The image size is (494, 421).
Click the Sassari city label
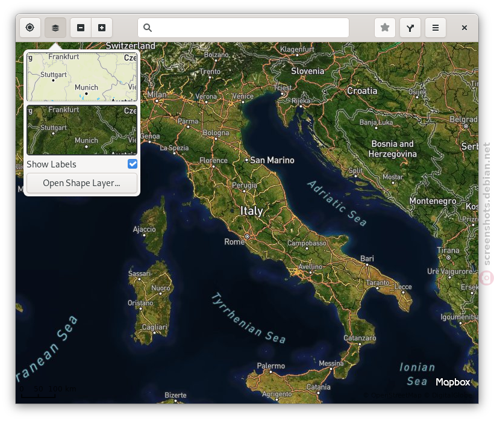(x=140, y=273)
